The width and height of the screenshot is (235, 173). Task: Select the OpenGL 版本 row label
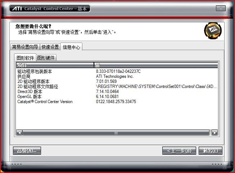click(x=30, y=97)
